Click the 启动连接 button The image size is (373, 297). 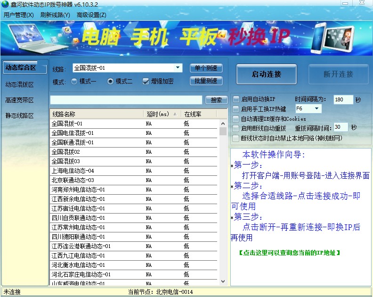coord(267,74)
